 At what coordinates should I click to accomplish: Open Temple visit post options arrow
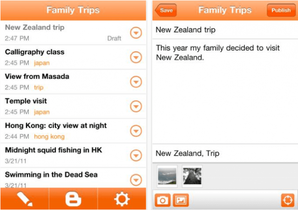pyautogui.click(x=135, y=106)
